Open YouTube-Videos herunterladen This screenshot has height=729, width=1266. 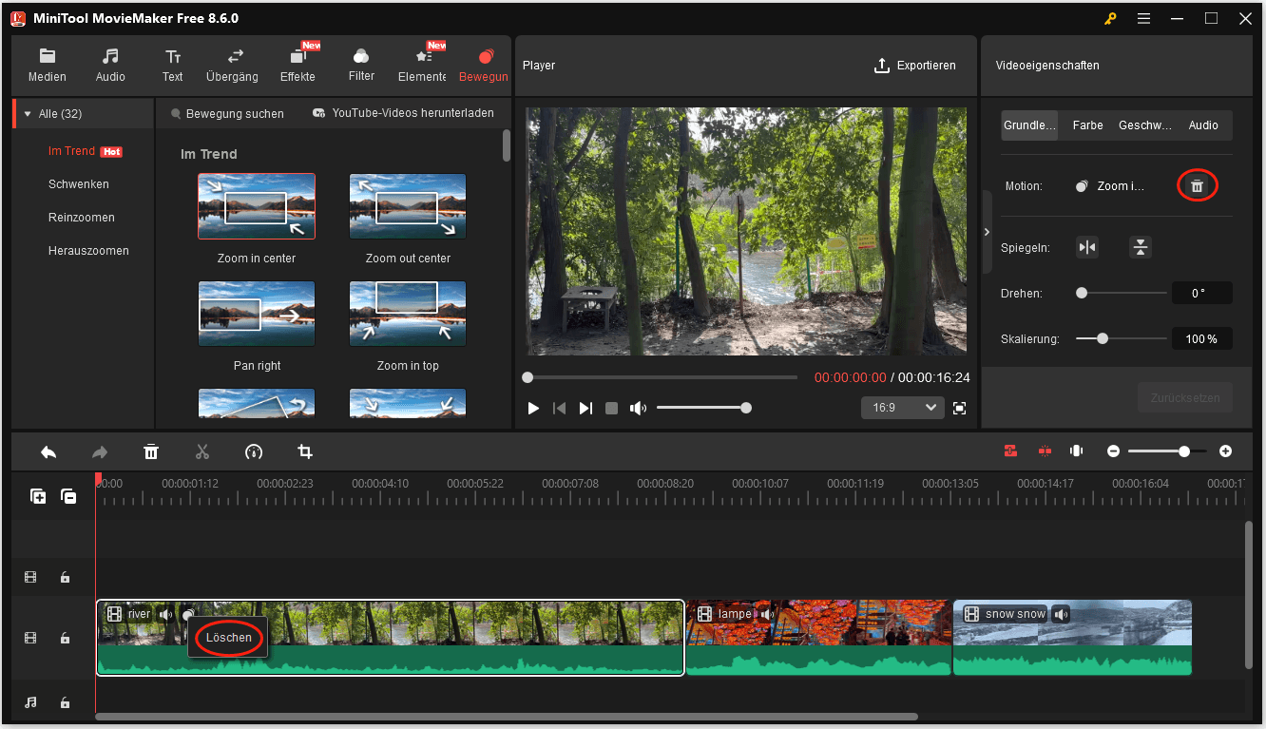(x=404, y=113)
